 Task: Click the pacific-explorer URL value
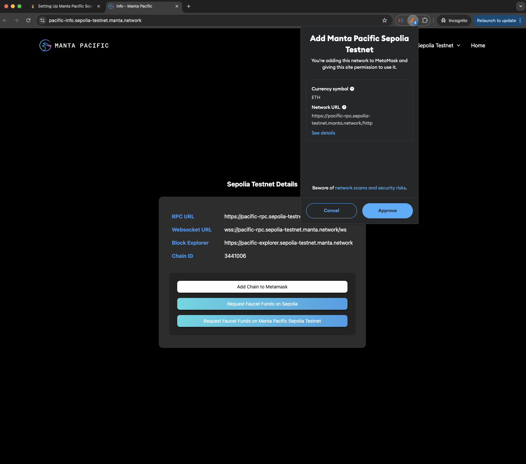(288, 243)
